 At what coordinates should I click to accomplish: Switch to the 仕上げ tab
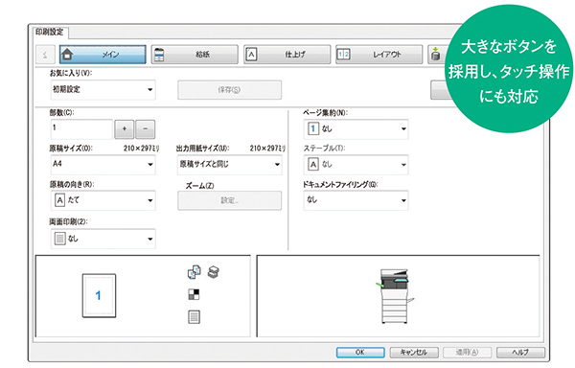pos(287,55)
